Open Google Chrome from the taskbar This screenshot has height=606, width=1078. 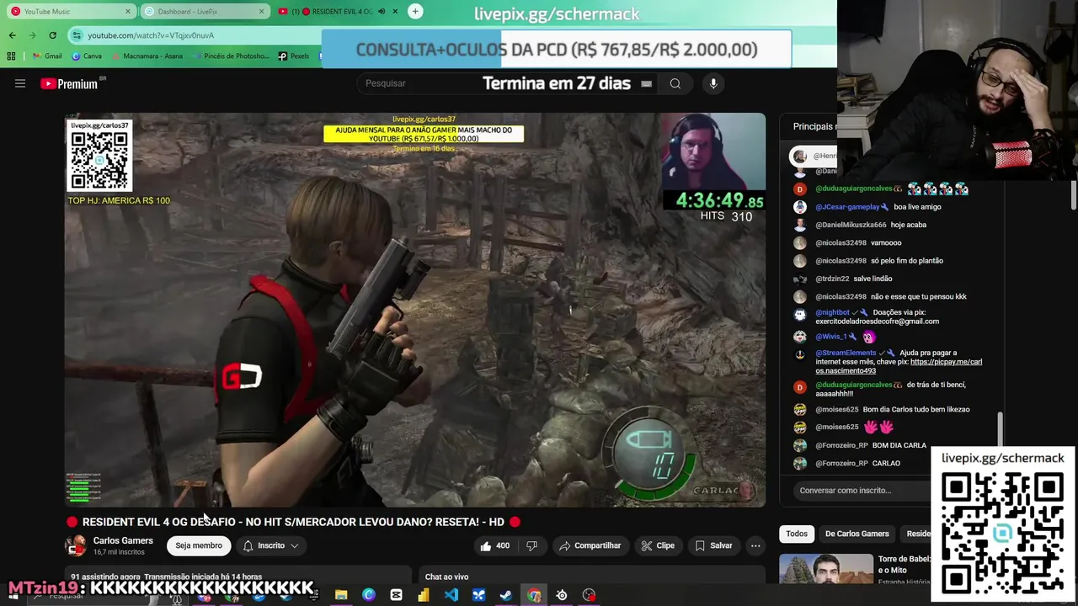tap(534, 595)
